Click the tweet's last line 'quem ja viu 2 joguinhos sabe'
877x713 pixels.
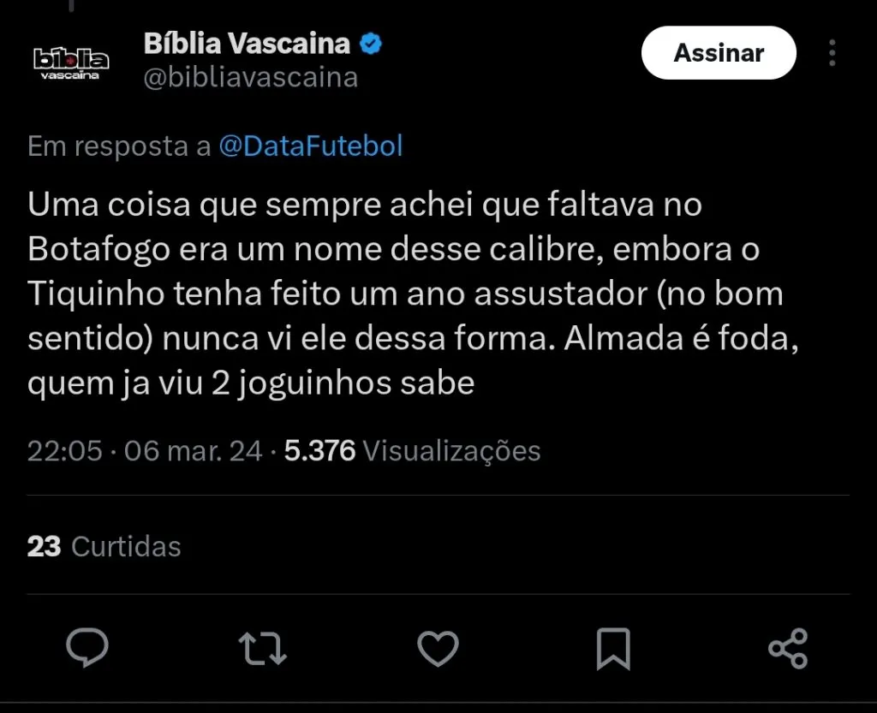point(251,383)
